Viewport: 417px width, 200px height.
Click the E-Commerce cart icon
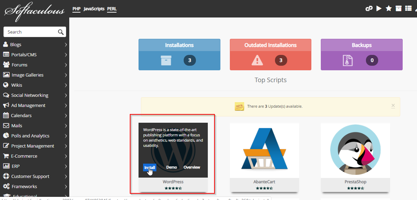[x=6, y=156]
